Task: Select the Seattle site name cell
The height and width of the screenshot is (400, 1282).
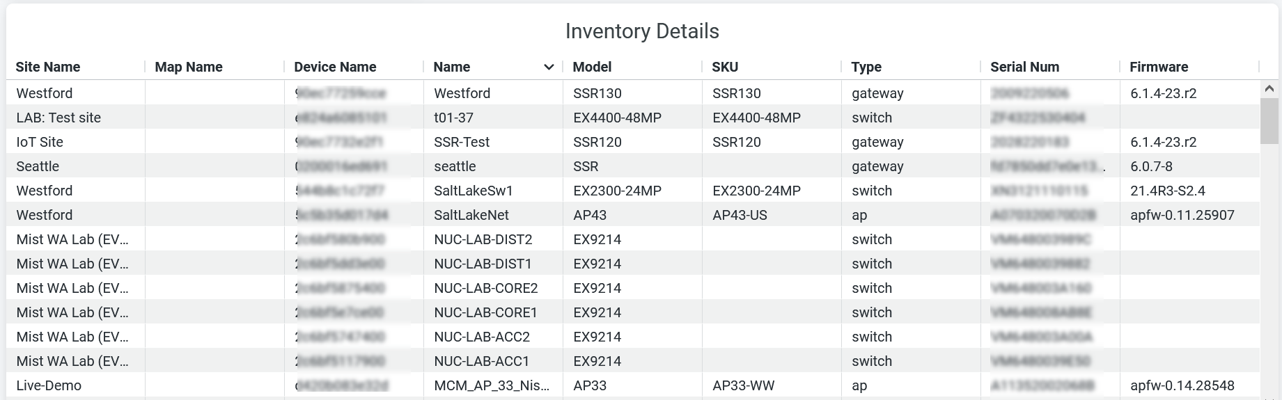Action: tap(38, 166)
